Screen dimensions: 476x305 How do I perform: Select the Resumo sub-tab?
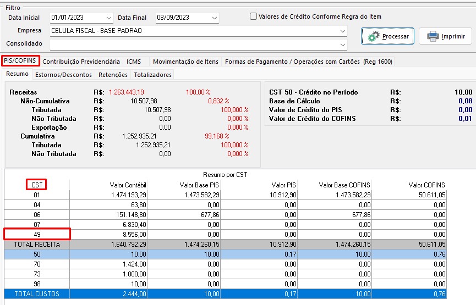17,74
